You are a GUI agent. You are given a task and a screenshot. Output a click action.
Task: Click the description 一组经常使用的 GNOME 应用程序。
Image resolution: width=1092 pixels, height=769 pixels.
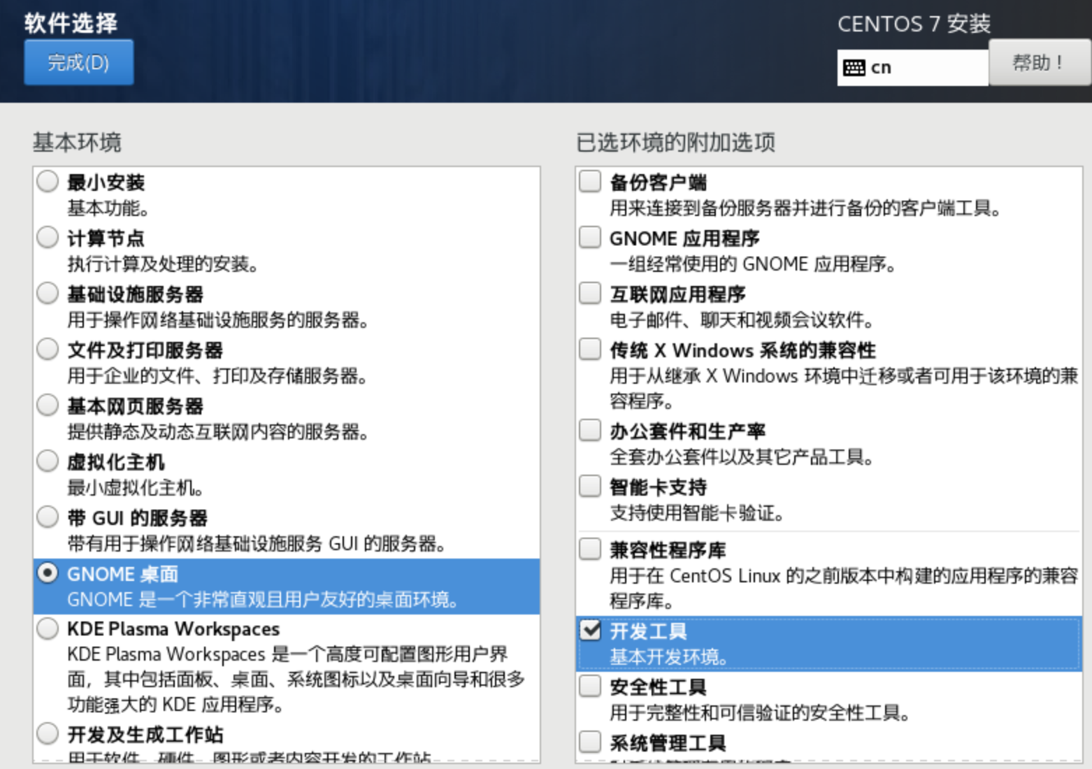(753, 264)
